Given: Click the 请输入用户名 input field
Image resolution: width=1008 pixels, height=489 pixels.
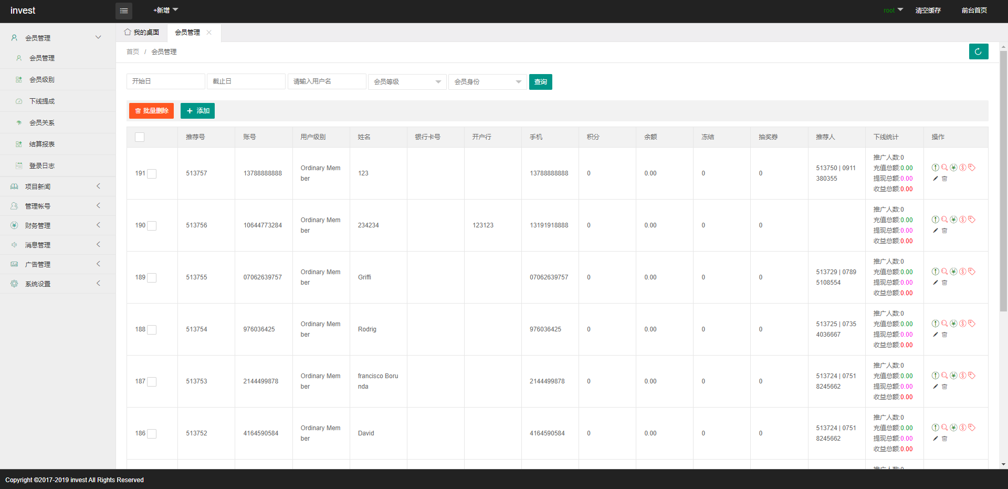Looking at the screenshot, I should (327, 81).
